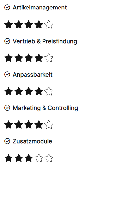121x203 pixels.
Task: Click the checkmark icon beside Anpassbarkeit
Action: tap(7, 74)
